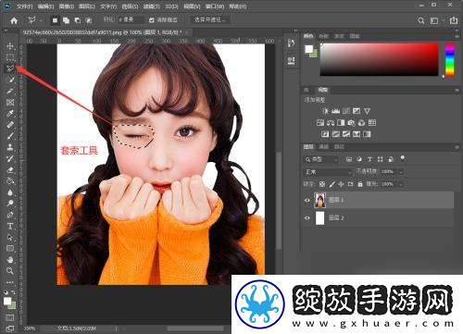Select the Hand tool
Image resolution: width=463 pixels, height=334 pixels.
click(x=10, y=260)
